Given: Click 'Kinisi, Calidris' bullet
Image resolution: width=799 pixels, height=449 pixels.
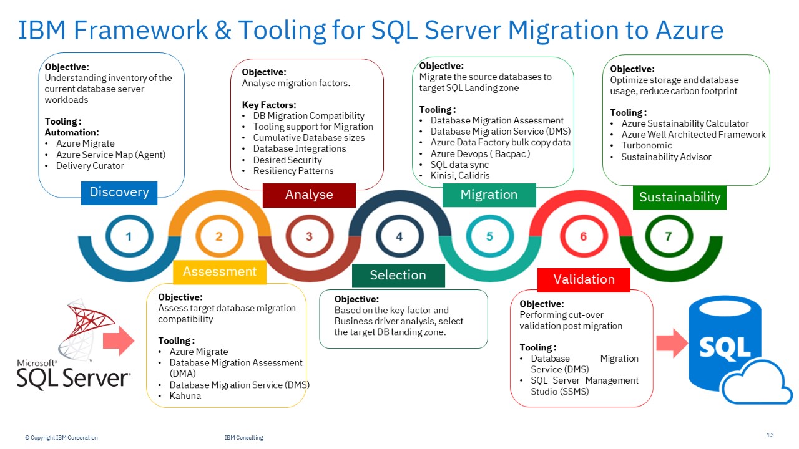Looking at the screenshot, I should (x=460, y=176).
